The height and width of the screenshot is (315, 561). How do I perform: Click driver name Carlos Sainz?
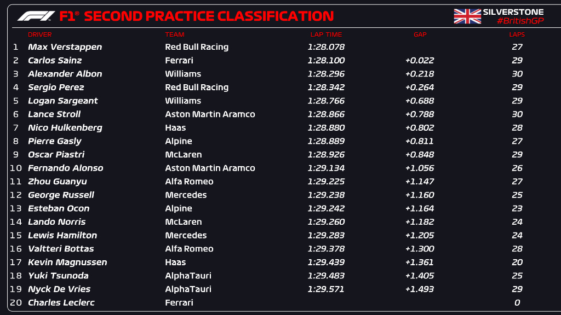click(x=55, y=61)
